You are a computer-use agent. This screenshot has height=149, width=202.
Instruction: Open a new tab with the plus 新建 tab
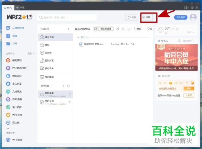coord(20,8)
